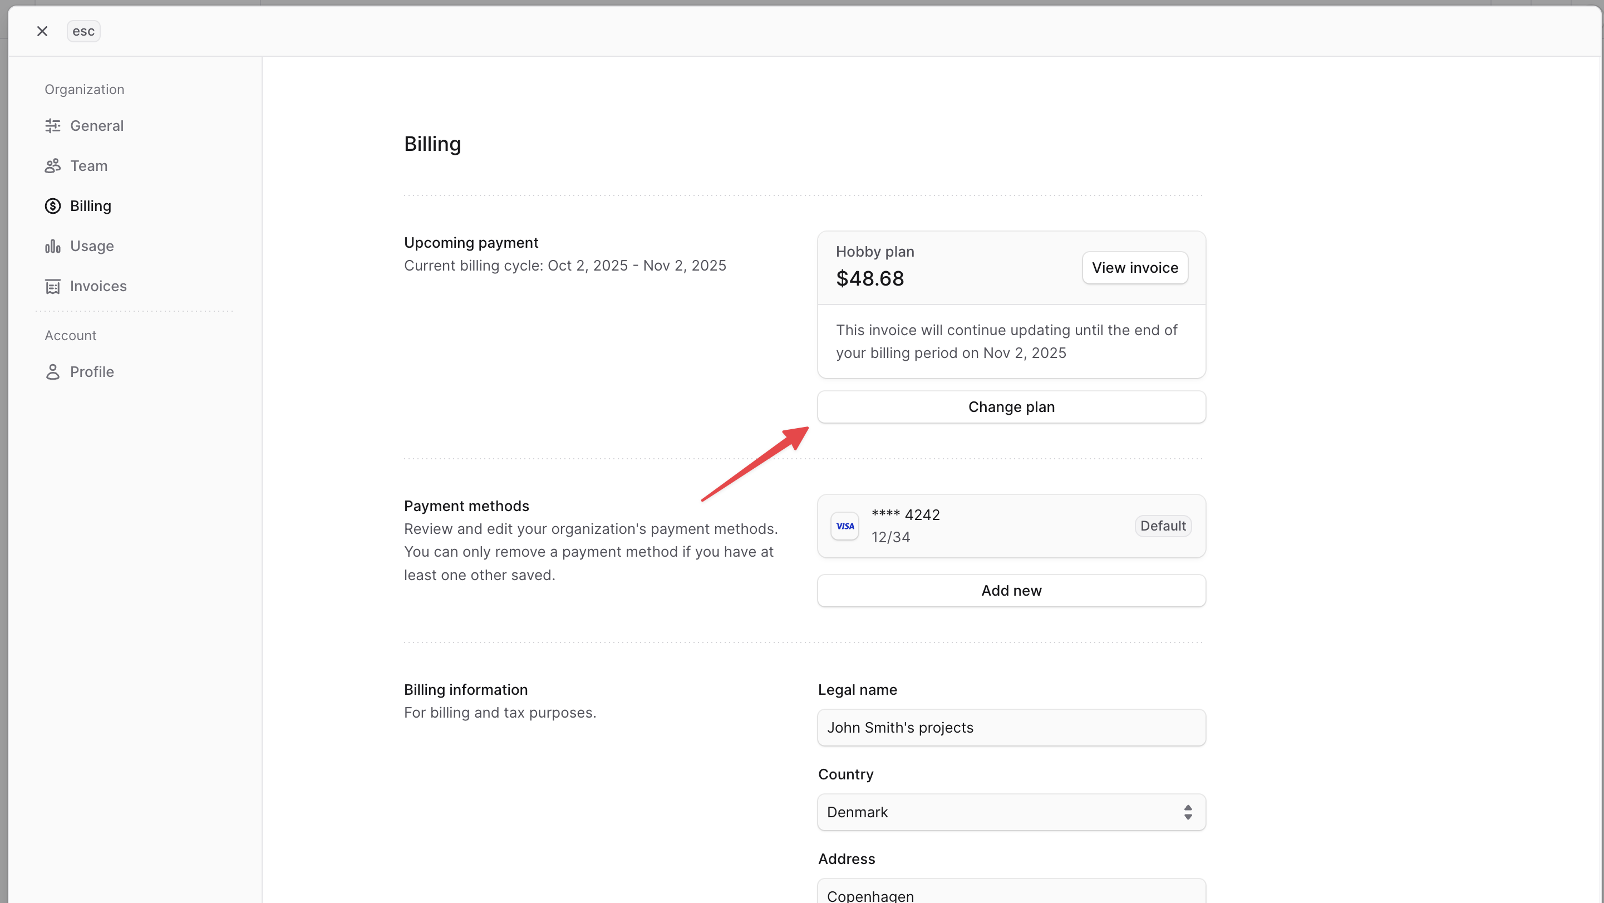The height and width of the screenshot is (903, 1604).
Task: Switch to the Invoices section
Action: coord(99,287)
